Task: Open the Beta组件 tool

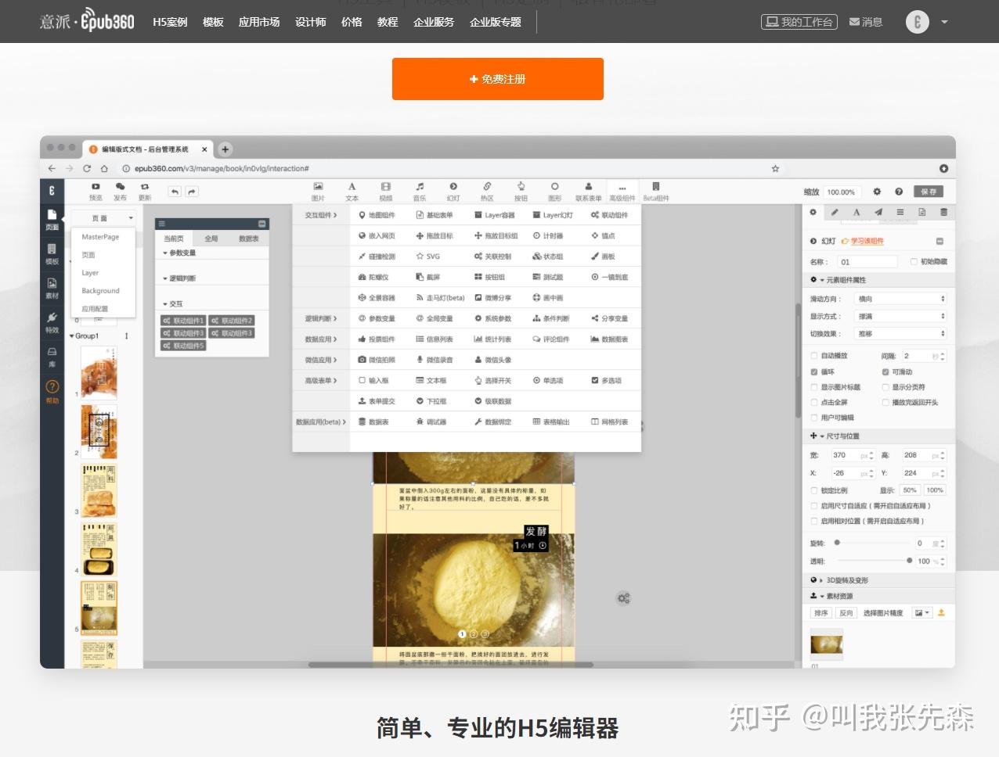Action: tap(656, 191)
